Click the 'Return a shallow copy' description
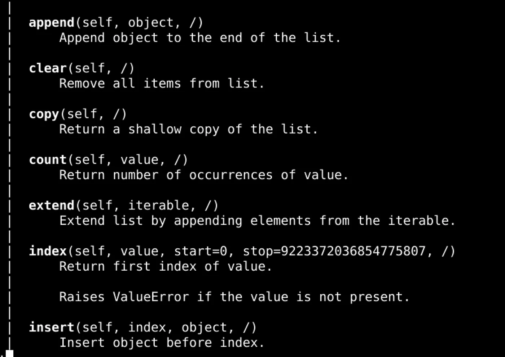The image size is (505, 357). point(188,129)
